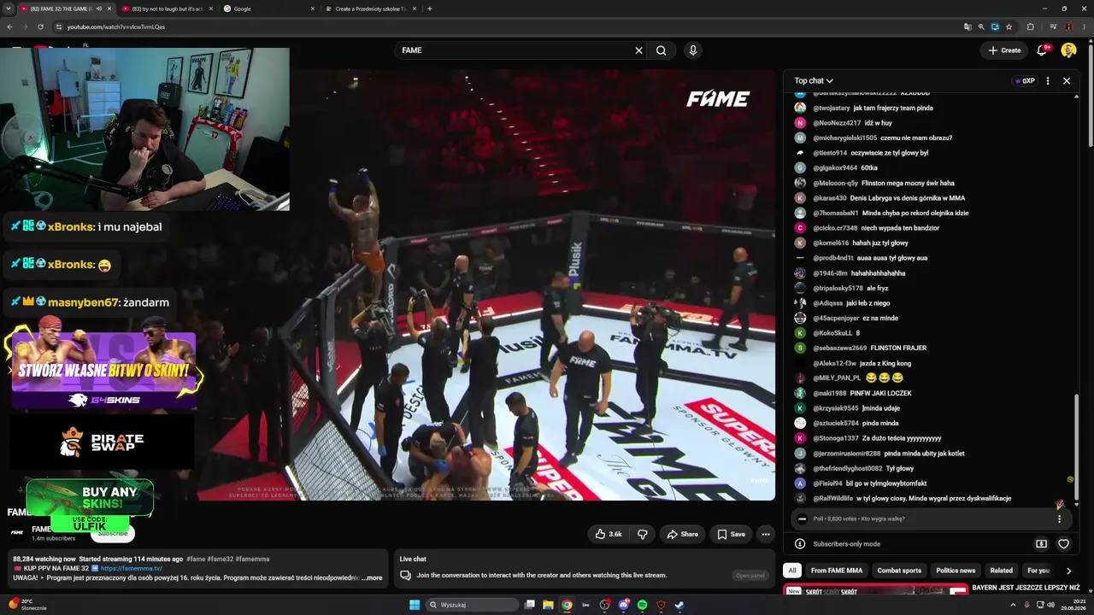The height and width of the screenshot is (615, 1094).
Task: Click the YouTube search magnifier button
Action: click(662, 50)
